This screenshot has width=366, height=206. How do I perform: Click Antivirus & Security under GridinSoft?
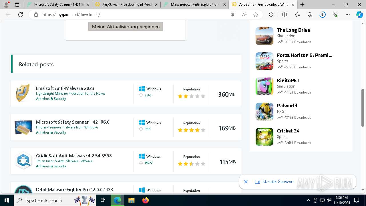[x=51, y=166]
